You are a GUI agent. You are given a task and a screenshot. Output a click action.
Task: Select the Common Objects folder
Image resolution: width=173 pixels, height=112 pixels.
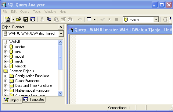pos(22,71)
